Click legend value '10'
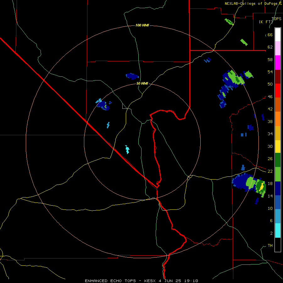This screenshot has width=283, height=283. 270,208
